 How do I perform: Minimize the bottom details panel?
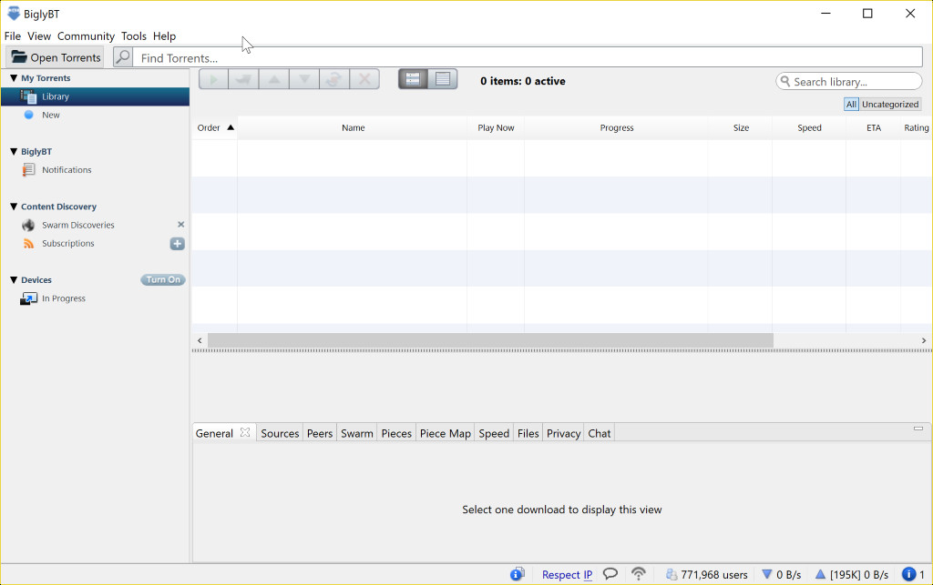[x=918, y=429]
